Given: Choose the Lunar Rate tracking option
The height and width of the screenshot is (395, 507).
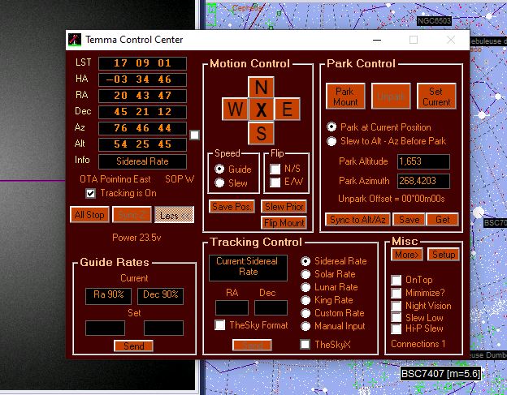Looking at the screenshot, I should (305, 287).
